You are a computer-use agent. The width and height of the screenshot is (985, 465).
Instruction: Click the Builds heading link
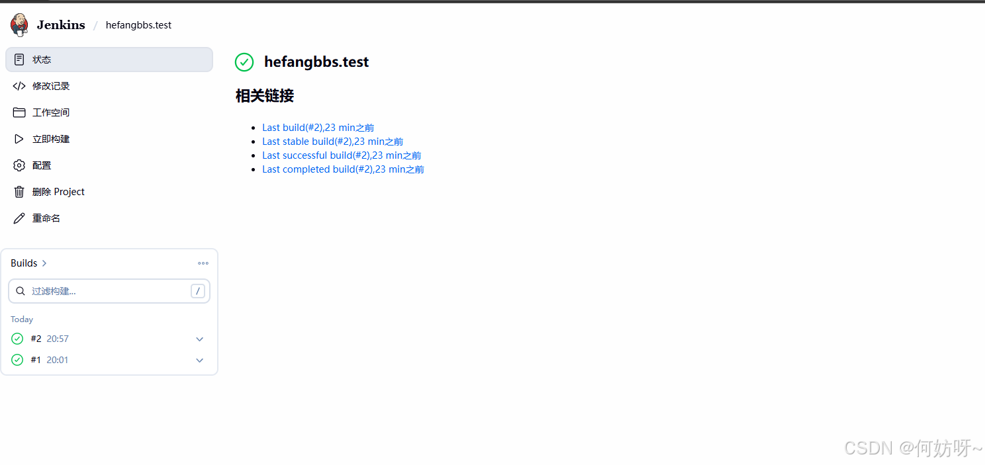24,263
